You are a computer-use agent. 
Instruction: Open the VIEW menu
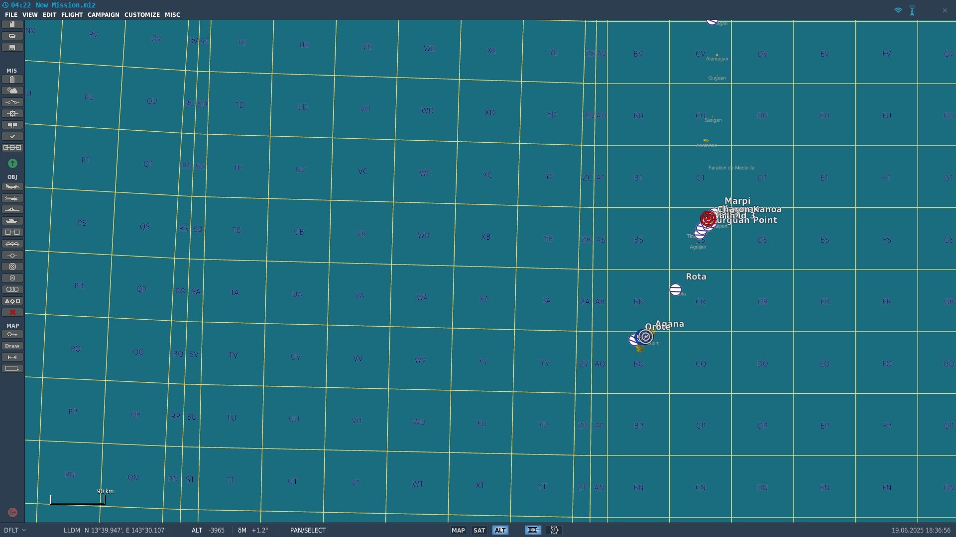pyautogui.click(x=30, y=15)
